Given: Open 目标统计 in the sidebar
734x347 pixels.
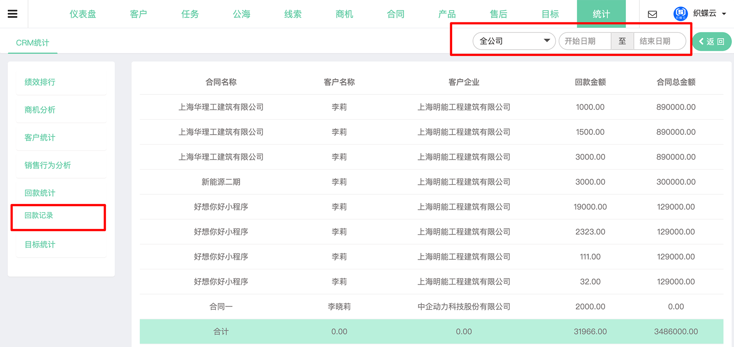Looking at the screenshot, I should [40, 245].
